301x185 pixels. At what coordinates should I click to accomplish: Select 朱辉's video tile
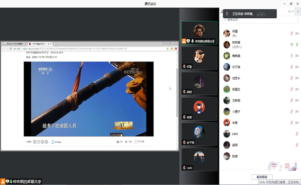(x=199, y=109)
